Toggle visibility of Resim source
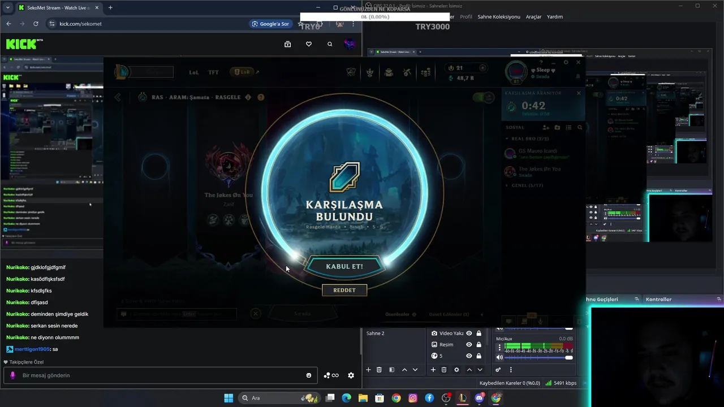 tap(469, 345)
